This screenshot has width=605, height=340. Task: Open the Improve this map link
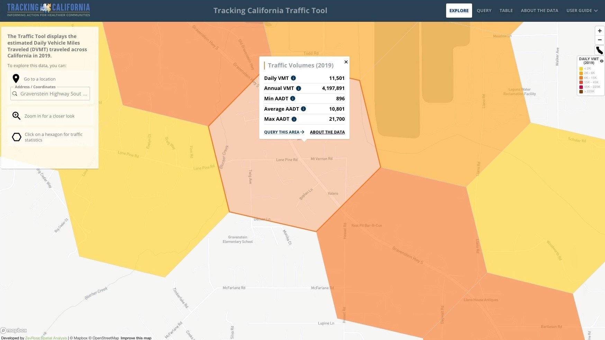pos(136,338)
